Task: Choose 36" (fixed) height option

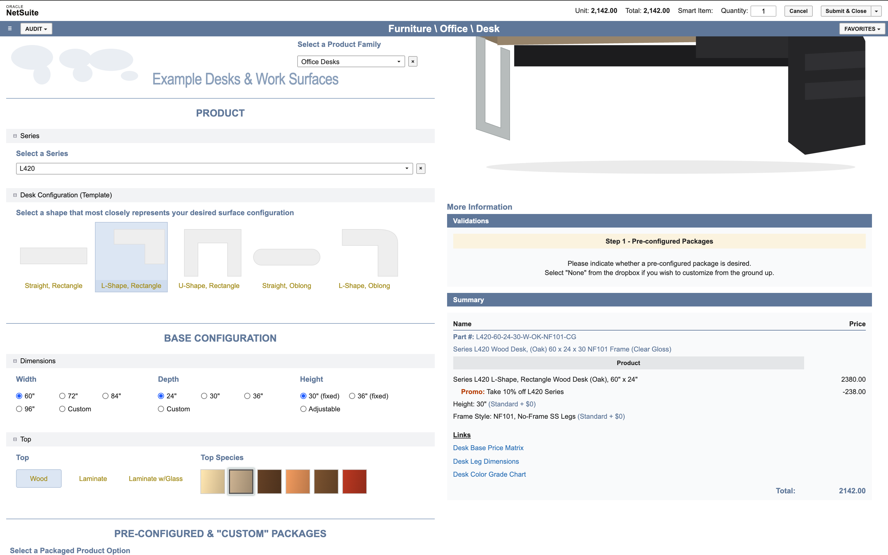Action: coord(352,396)
